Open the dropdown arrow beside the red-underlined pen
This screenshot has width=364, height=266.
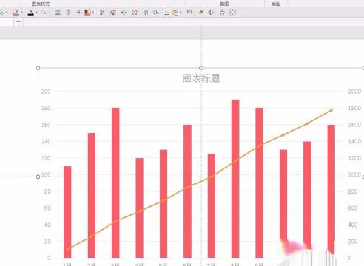tap(21, 12)
